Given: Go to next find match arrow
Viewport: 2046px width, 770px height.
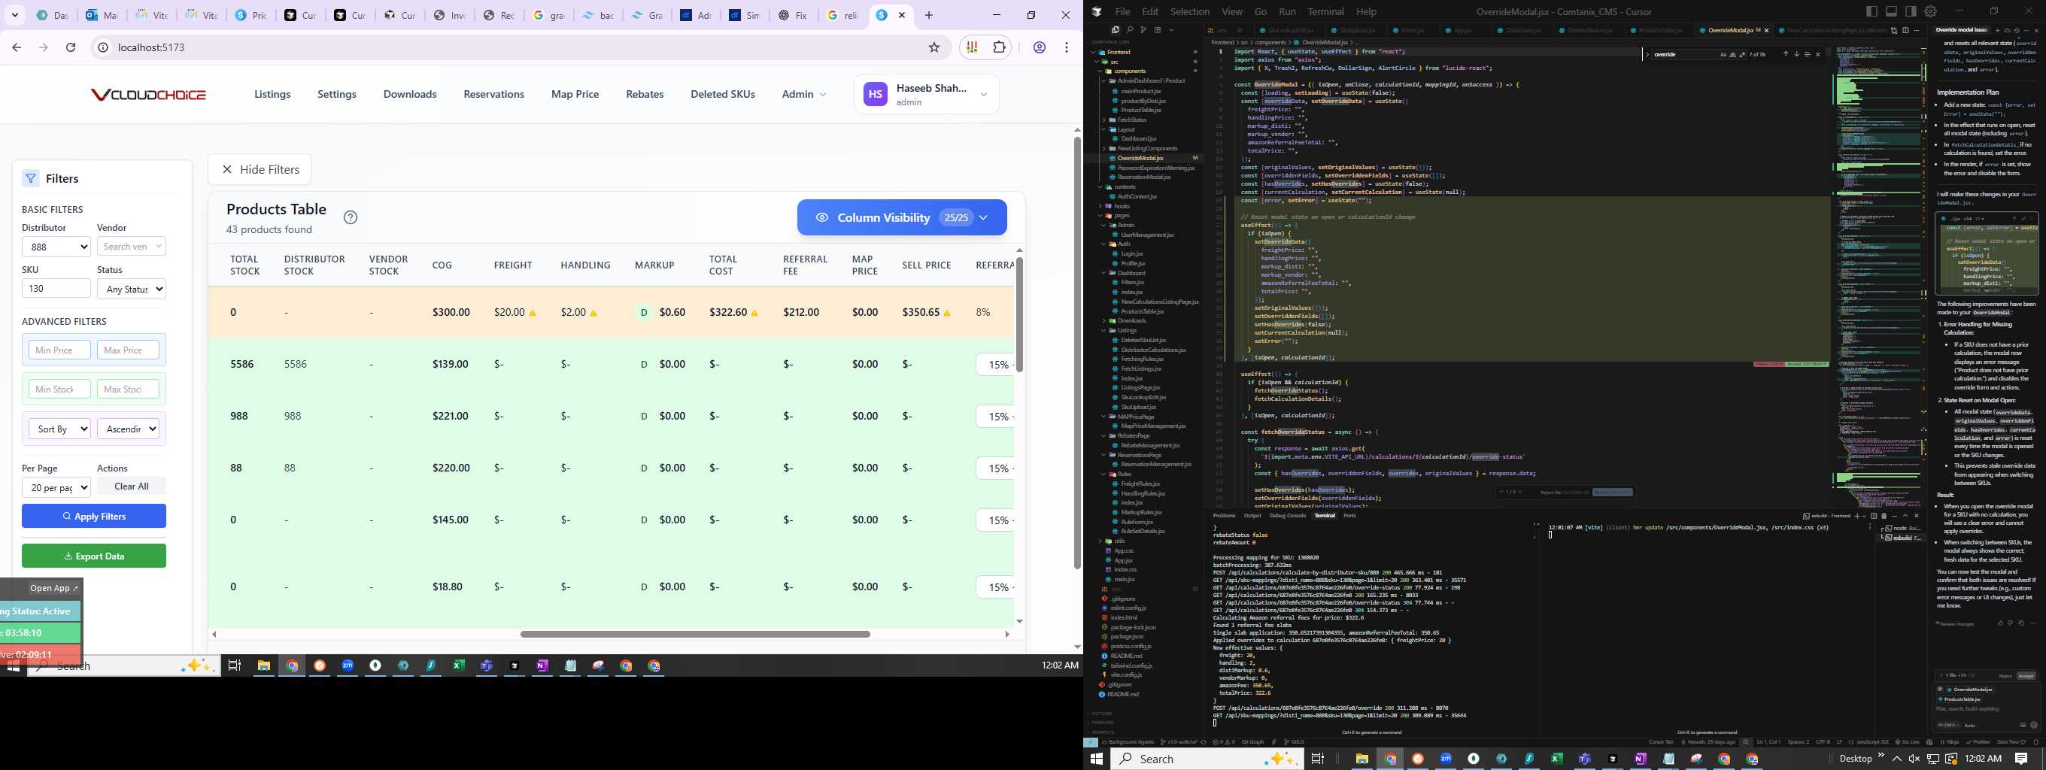Looking at the screenshot, I should pyautogui.click(x=1796, y=55).
